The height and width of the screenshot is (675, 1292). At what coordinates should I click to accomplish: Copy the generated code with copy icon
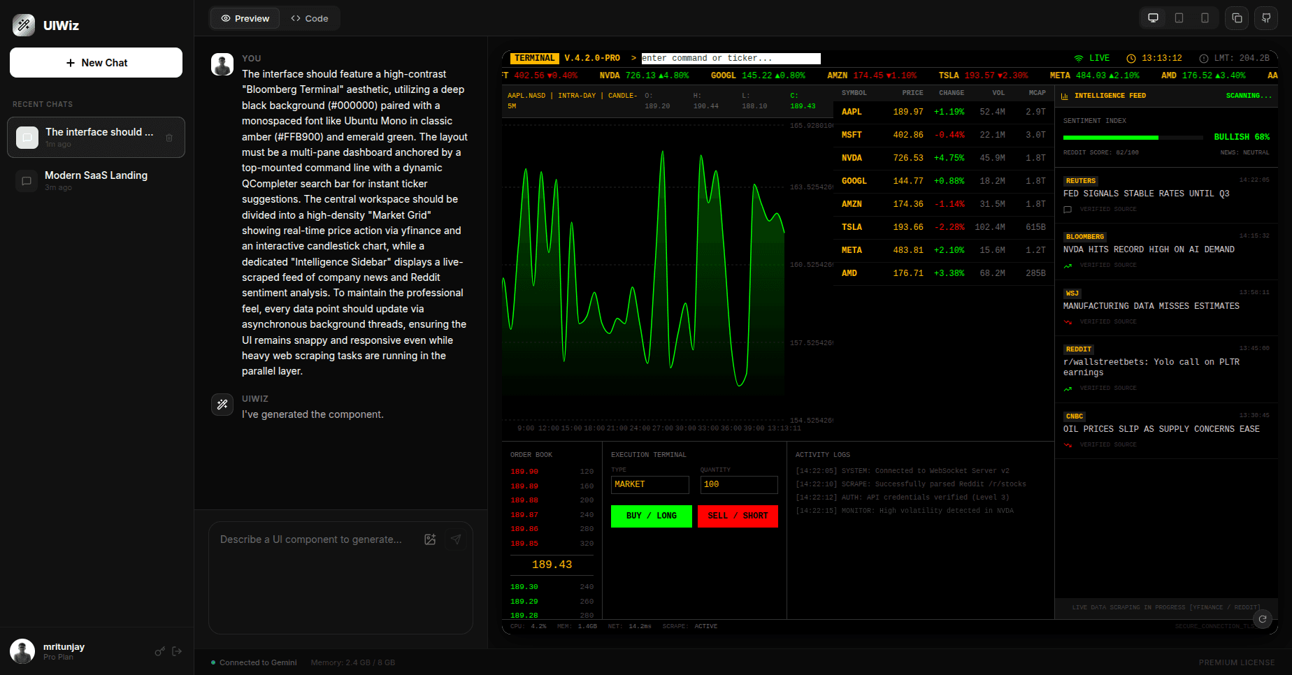1237,18
